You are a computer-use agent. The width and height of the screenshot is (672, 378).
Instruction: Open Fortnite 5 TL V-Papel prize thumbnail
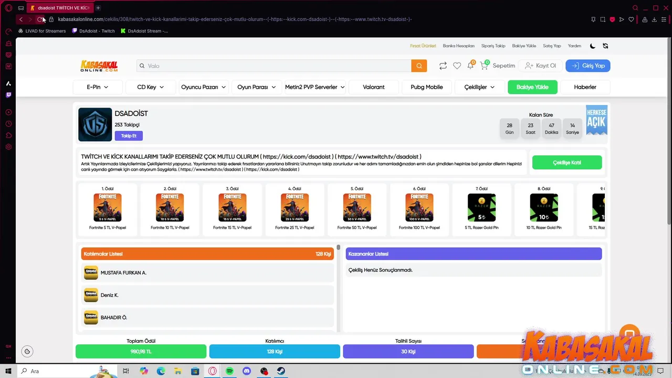click(x=108, y=207)
